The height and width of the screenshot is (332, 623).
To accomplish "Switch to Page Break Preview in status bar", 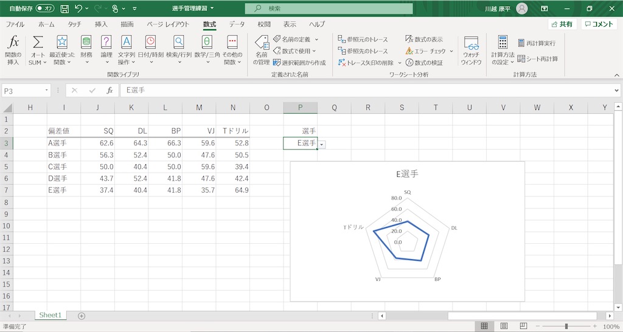I will click(523, 326).
